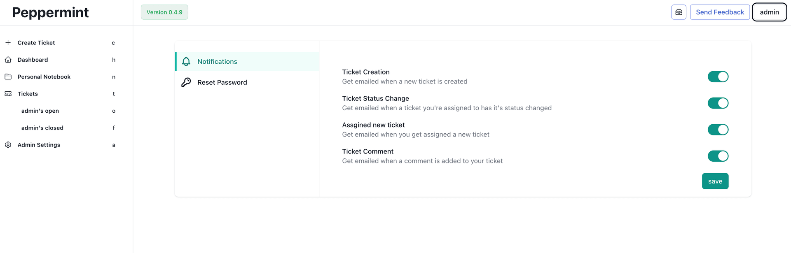Turn off Ticket Comment notification
The image size is (791, 253).
click(718, 156)
